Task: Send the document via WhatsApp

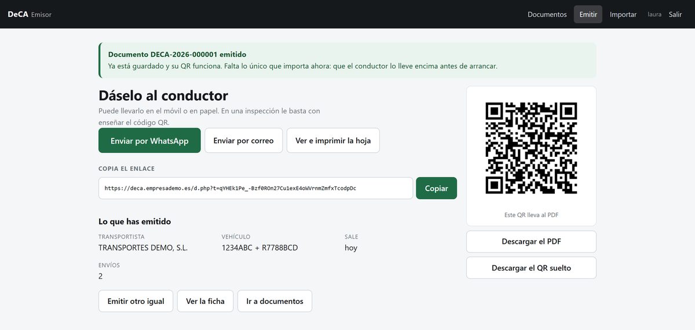Action: [149, 141]
